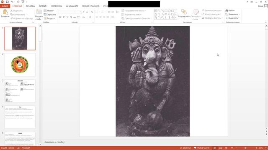Collapse the ribbon with caret icon

point(265,22)
